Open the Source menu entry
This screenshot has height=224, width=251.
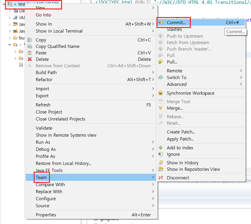point(91,205)
